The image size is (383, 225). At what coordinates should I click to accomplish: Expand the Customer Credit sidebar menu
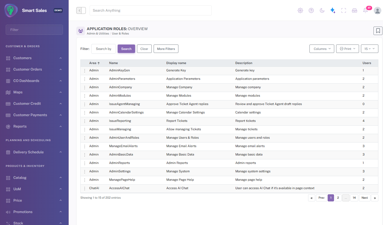click(x=34, y=104)
